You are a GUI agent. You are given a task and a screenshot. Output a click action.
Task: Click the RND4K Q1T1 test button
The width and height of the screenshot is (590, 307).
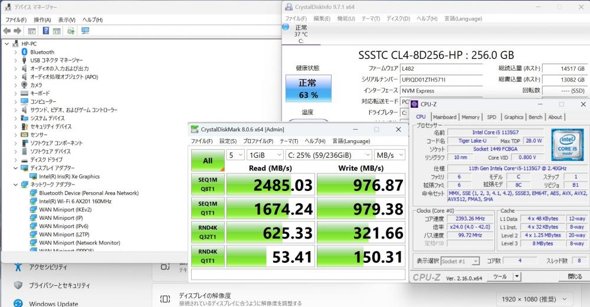208,256
